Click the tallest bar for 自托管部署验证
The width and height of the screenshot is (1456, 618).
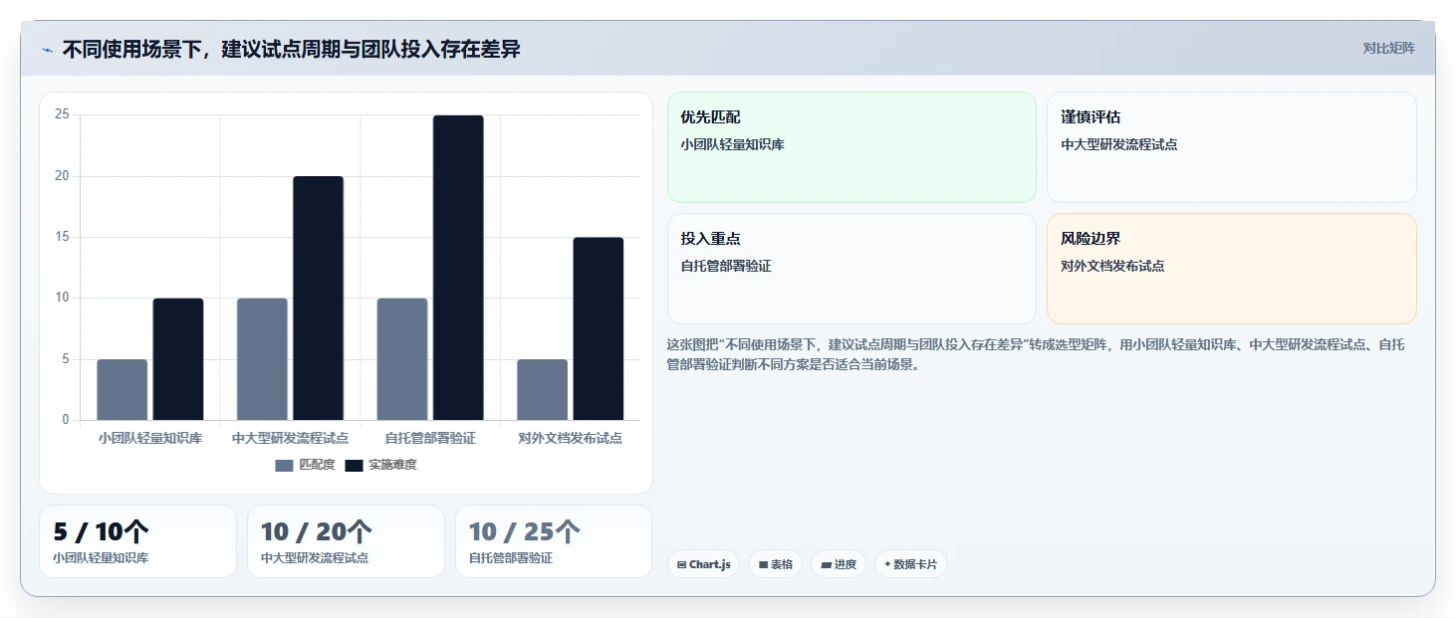[x=458, y=268]
